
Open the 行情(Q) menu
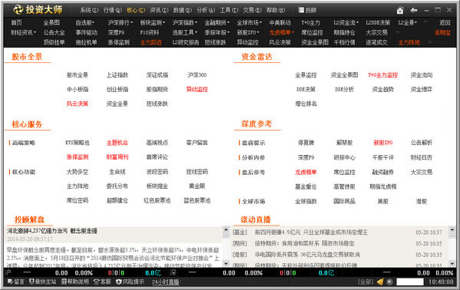coord(112,10)
